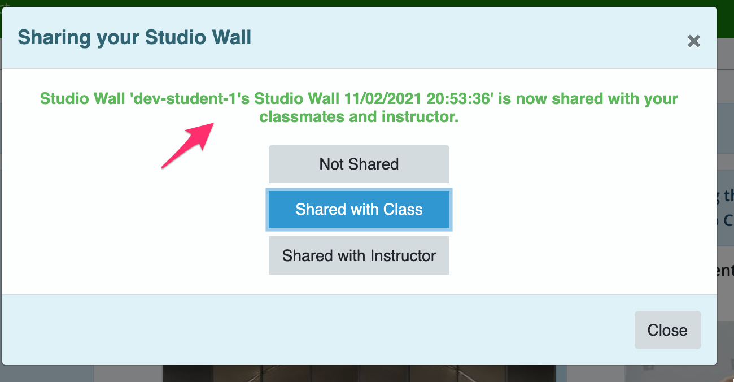Click the green sharing confirmation message
Viewport: 734px width, 382px height.
point(359,108)
